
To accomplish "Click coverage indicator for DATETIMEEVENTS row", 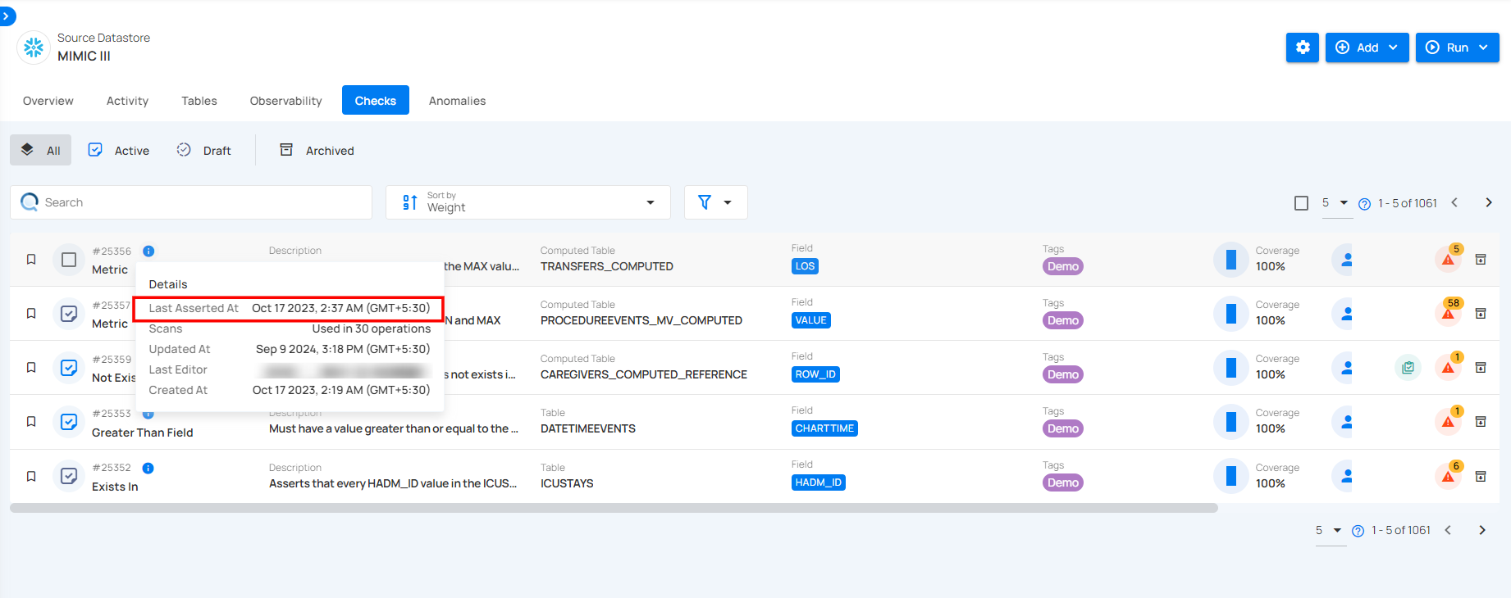I will (x=1230, y=422).
